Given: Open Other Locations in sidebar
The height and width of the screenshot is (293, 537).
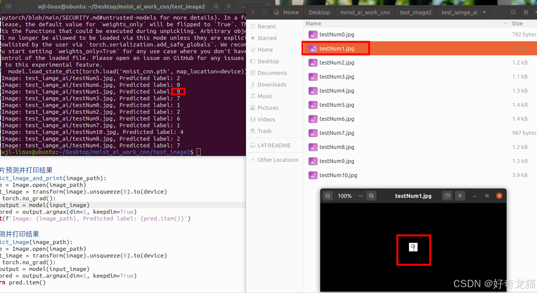Looking at the screenshot, I should (275, 160).
